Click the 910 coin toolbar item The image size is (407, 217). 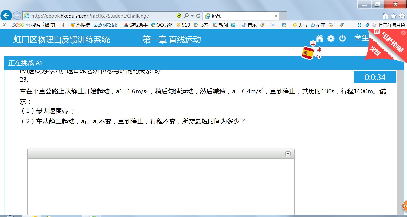click(x=183, y=25)
